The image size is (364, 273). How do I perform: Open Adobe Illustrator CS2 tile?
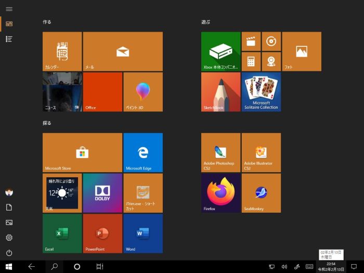click(x=261, y=152)
